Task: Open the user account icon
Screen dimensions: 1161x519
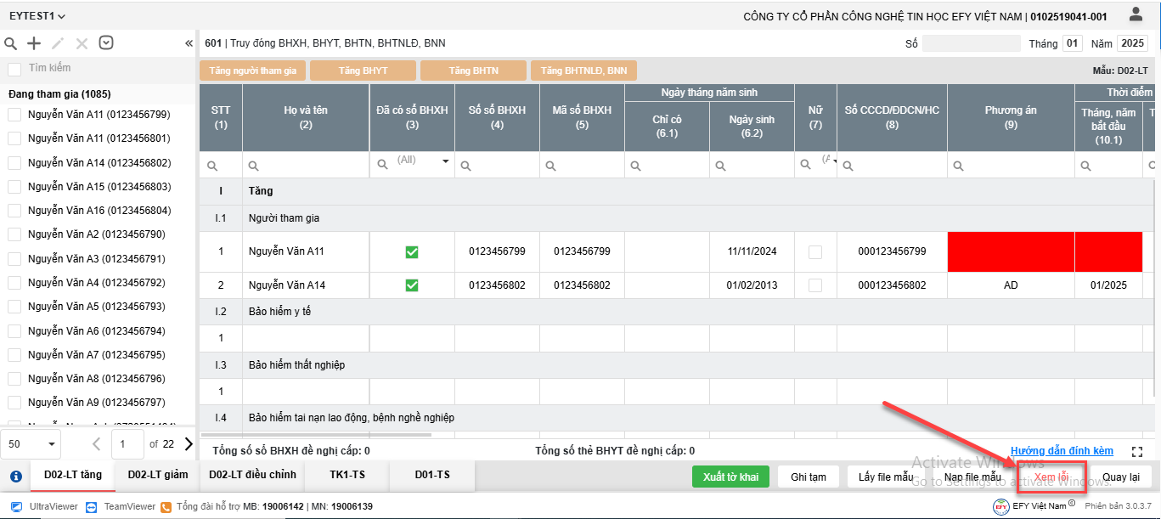Action: 1136,14
